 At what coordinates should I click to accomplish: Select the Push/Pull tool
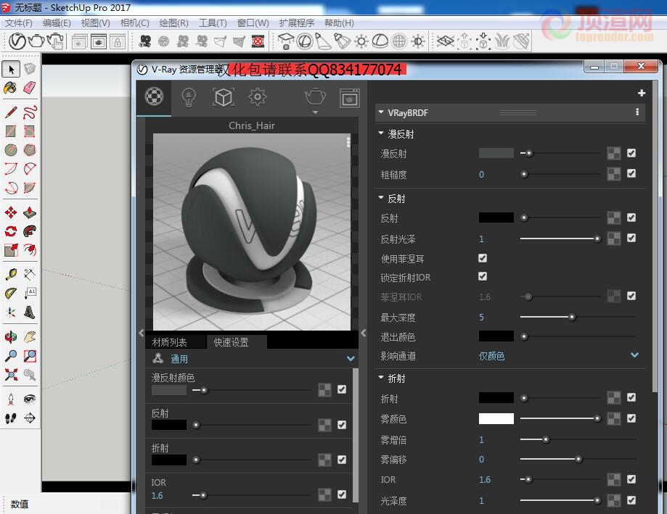pyautogui.click(x=30, y=212)
